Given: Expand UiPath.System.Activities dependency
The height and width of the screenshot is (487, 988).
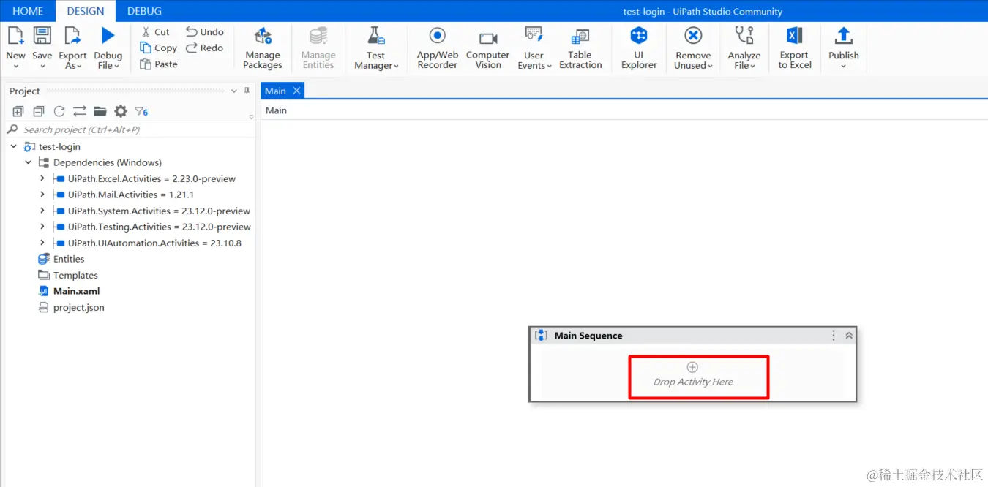Looking at the screenshot, I should click(42, 211).
